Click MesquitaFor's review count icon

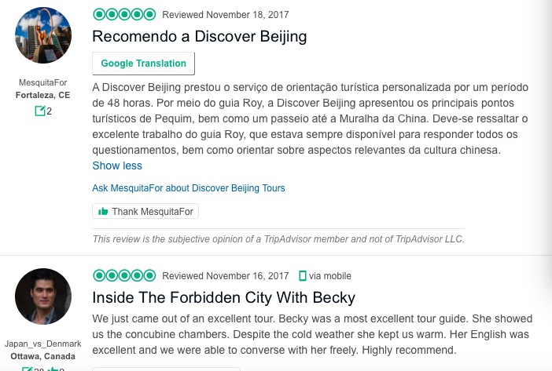[x=39, y=111]
